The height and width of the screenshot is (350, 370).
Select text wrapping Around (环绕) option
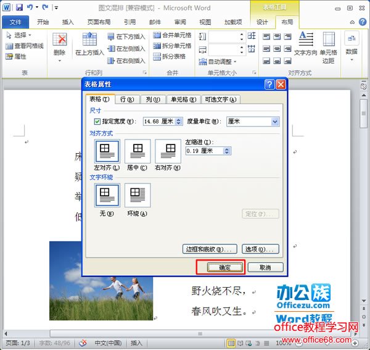[138, 195]
